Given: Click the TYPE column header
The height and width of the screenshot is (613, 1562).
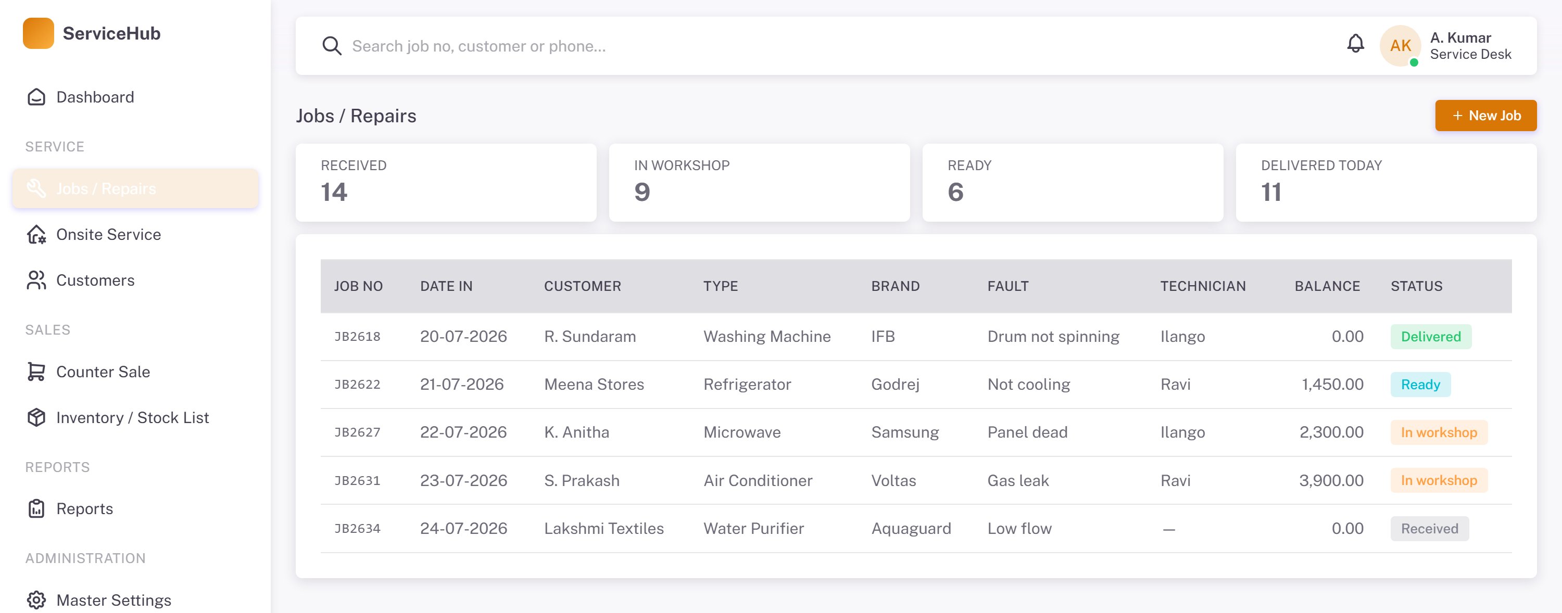Looking at the screenshot, I should pyautogui.click(x=721, y=287).
